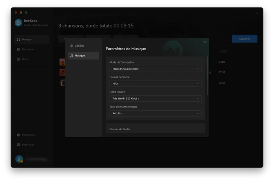
Task: Click the Paramètres gear icon
Action: click(18, 135)
